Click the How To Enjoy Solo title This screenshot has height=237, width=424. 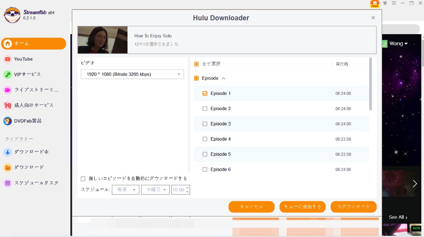pyautogui.click(x=153, y=36)
